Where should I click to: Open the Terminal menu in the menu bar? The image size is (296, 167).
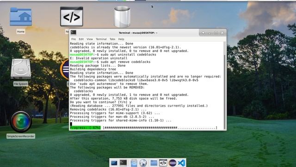point(101,39)
